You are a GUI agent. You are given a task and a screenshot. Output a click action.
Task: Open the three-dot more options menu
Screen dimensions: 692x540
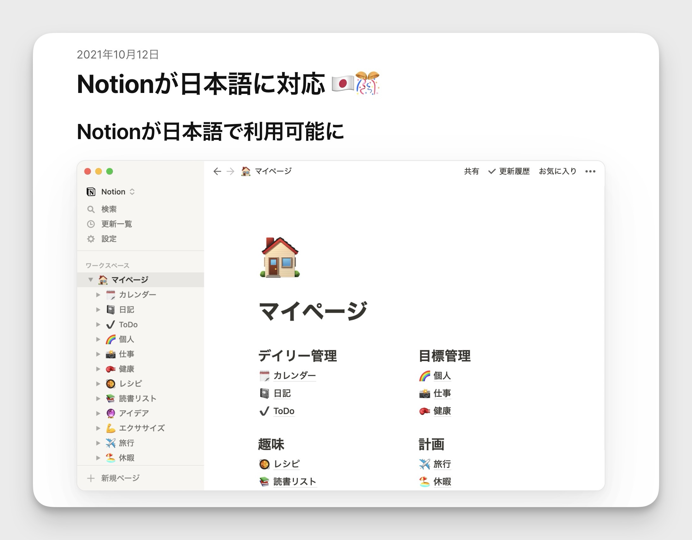tap(590, 171)
